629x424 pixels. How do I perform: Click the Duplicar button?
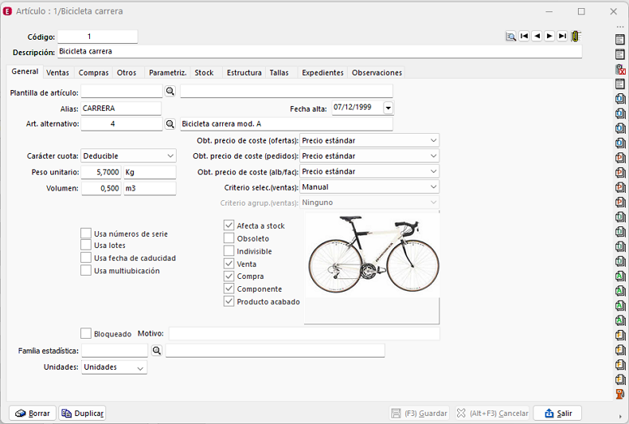coord(82,413)
